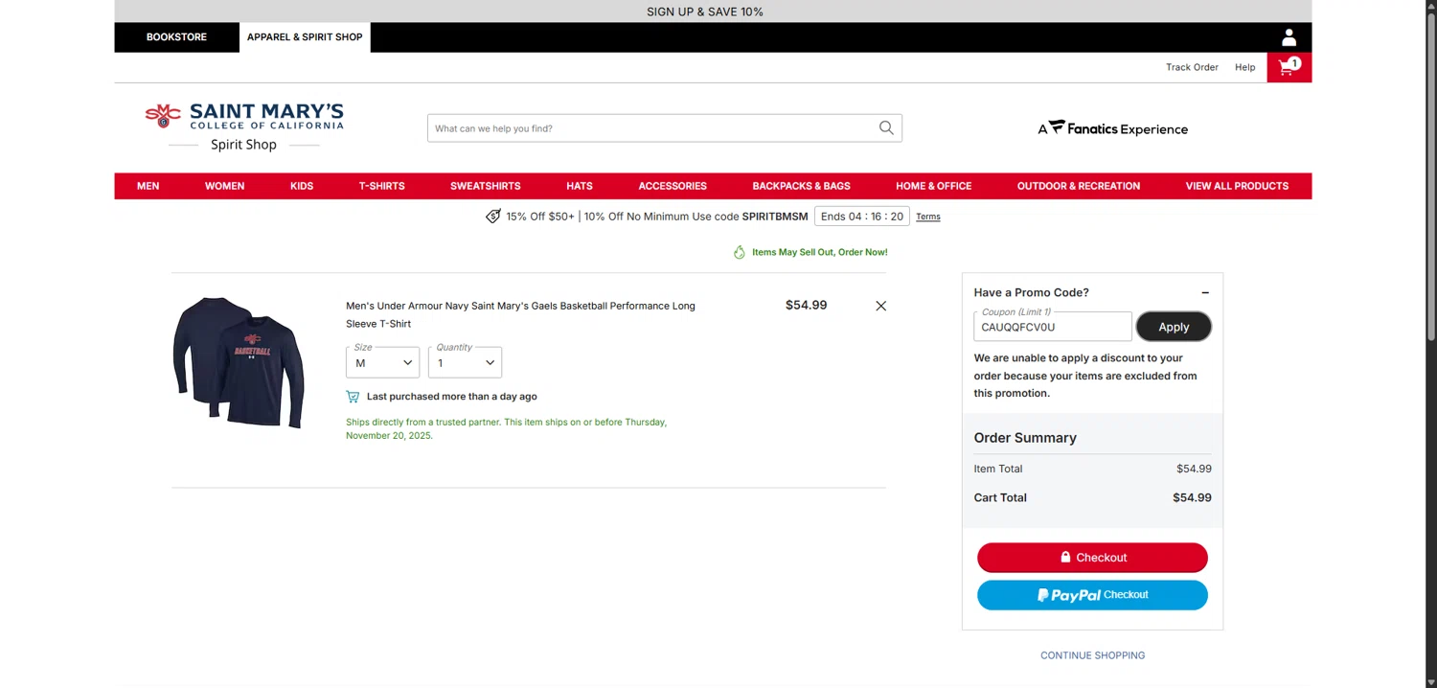Open the Sweatshirts menu

click(486, 186)
